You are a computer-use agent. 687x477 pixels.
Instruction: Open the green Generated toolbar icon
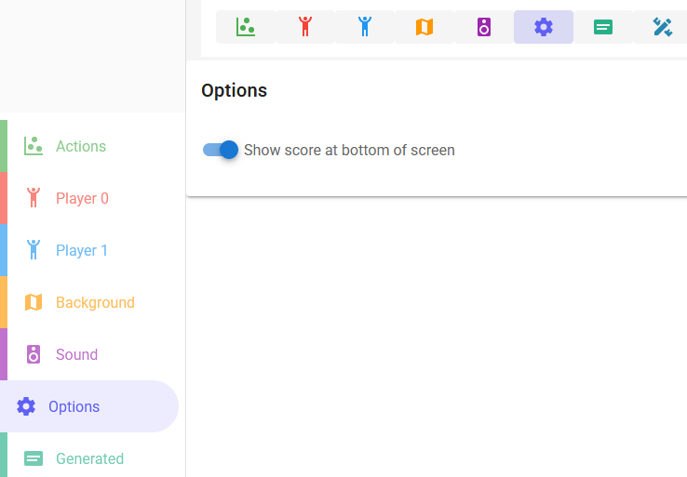tap(603, 27)
